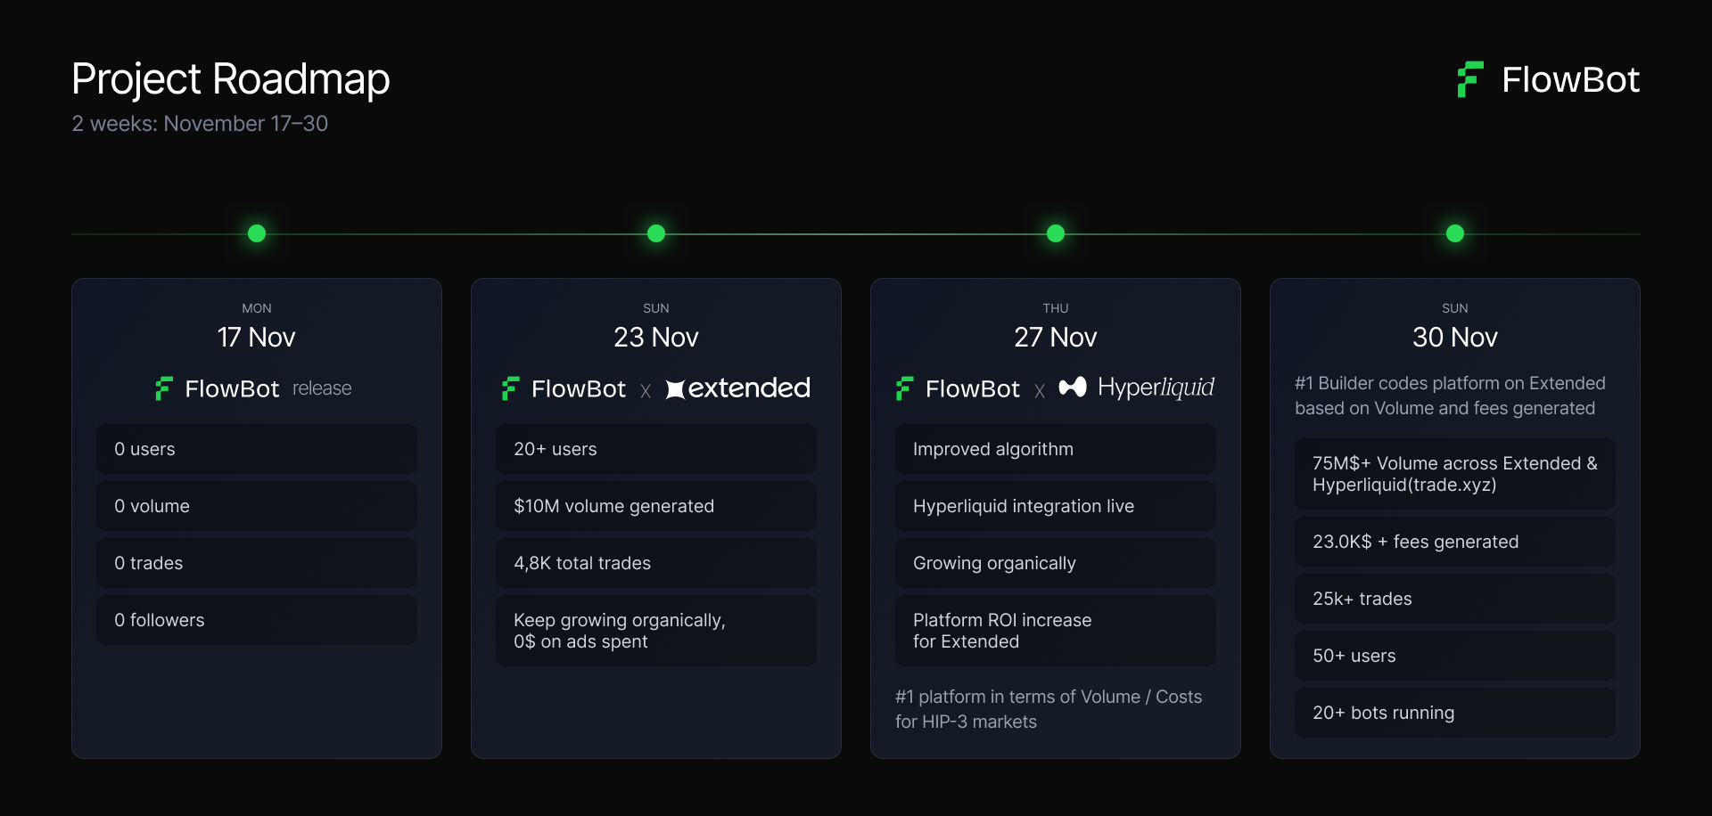Select the 30 Nov timeline dot

coord(1455,233)
